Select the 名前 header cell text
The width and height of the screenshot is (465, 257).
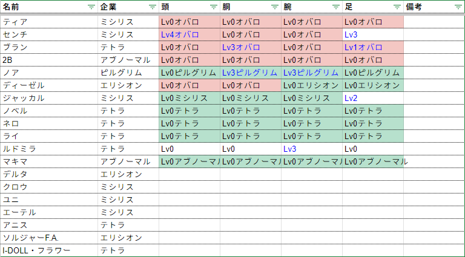click(x=11, y=7)
